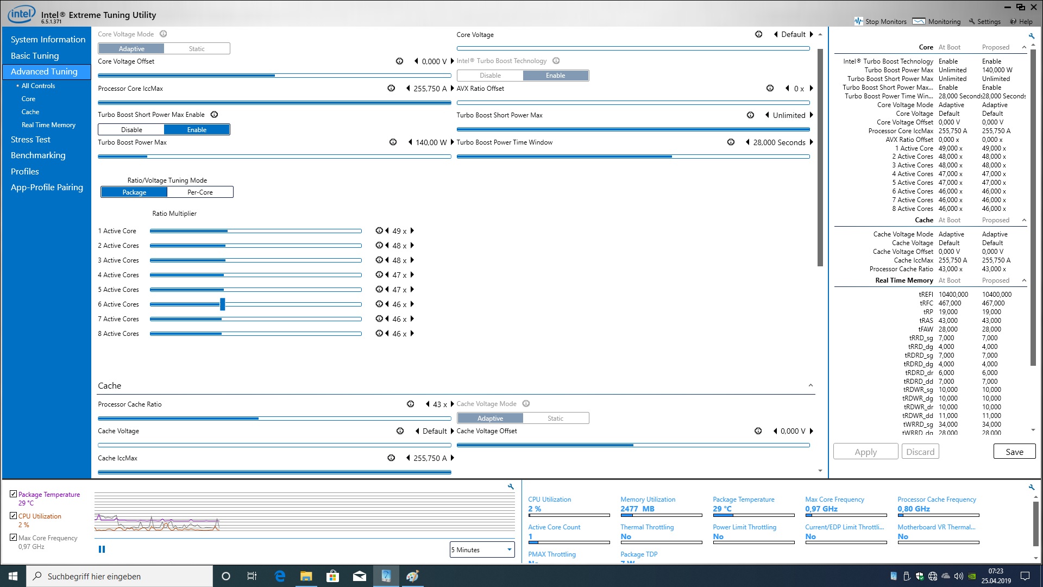Click reset icon for Cache Voltage

tap(400, 431)
